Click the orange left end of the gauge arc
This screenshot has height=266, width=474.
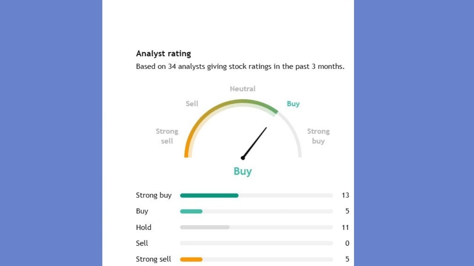point(186,153)
